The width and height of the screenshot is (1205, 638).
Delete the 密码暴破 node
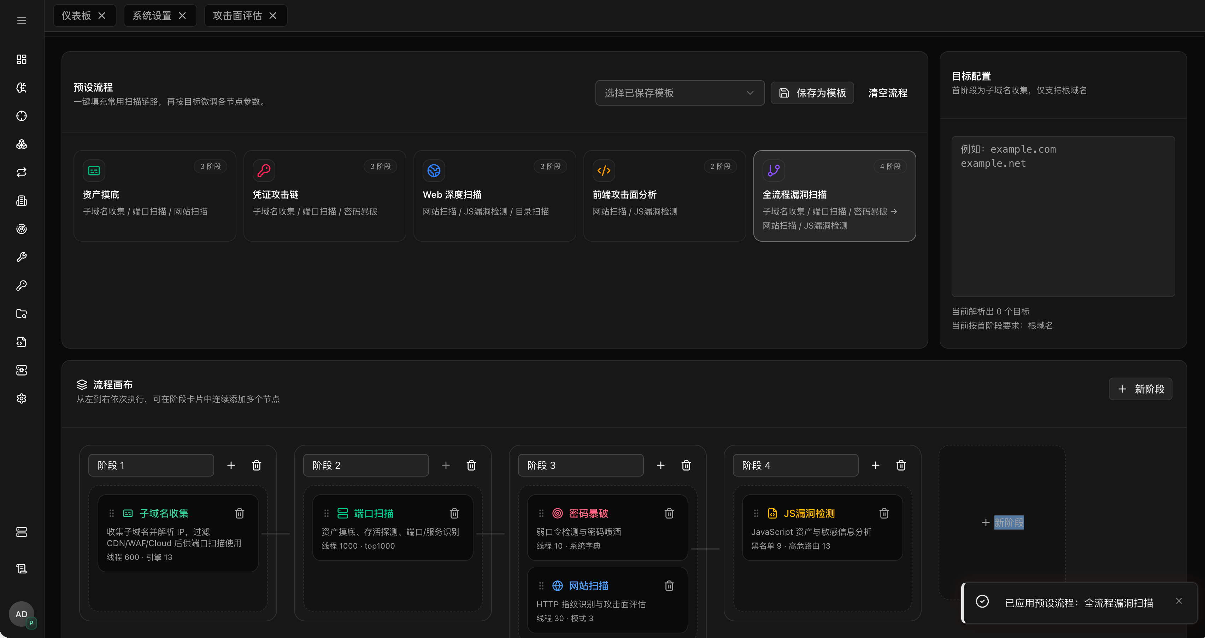[669, 514]
